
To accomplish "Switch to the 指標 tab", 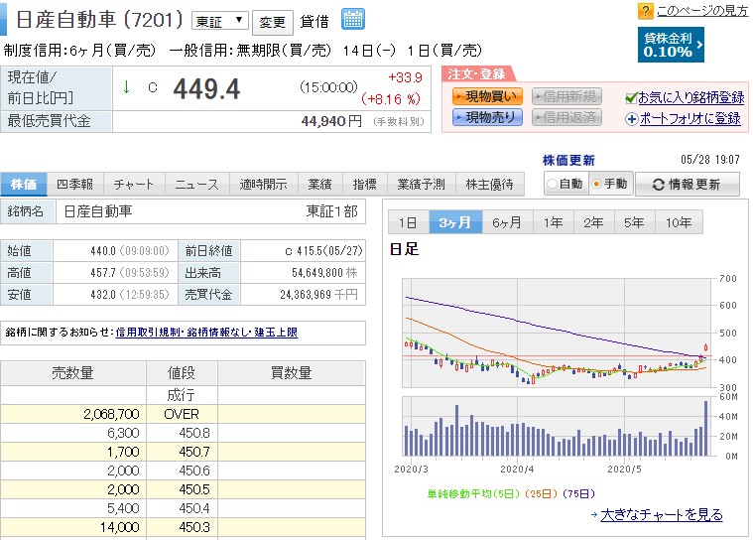I will pos(364,185).
